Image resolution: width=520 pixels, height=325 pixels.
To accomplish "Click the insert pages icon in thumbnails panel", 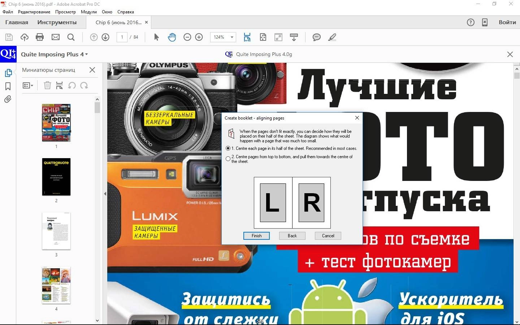I will 60,86.
